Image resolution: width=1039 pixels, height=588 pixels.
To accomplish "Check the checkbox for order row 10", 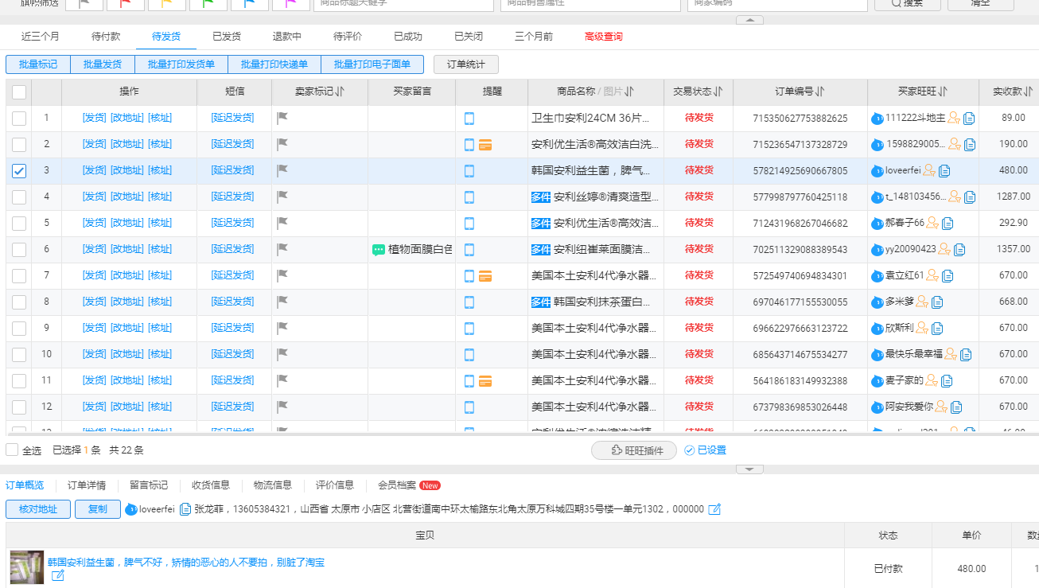I will point(19,355).
